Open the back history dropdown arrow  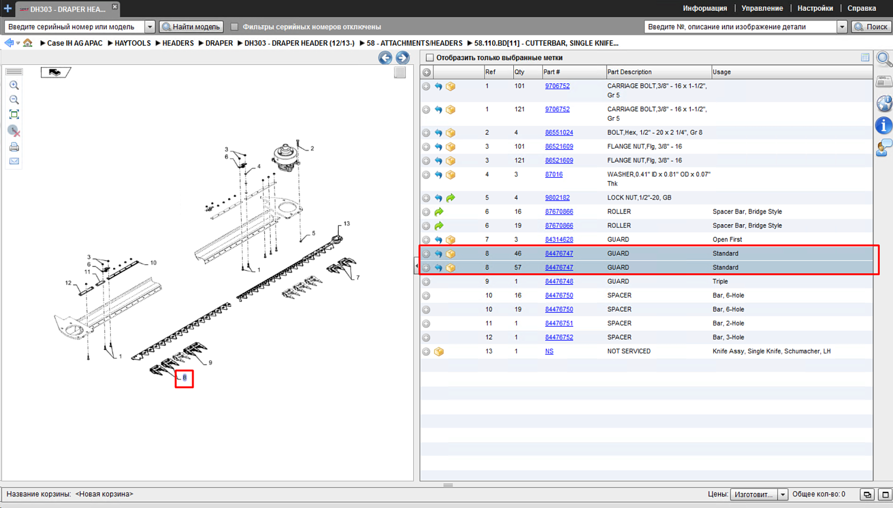(x=18, y=43)
